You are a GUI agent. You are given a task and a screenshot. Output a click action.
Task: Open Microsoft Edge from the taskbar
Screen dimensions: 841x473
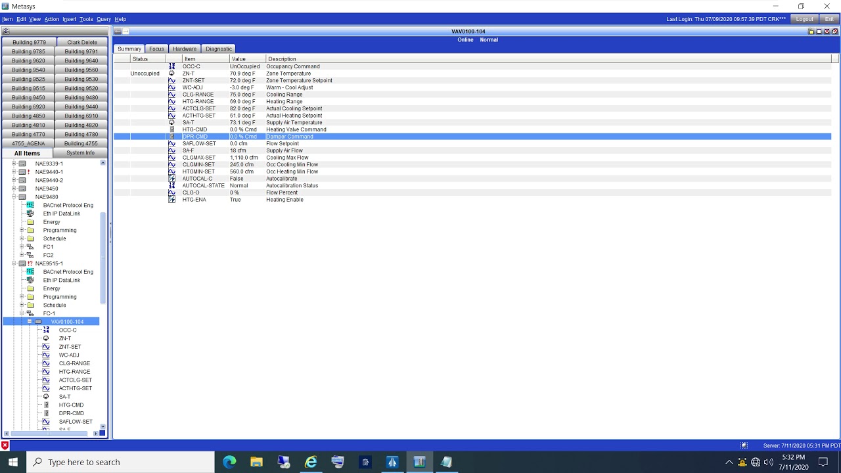pyautogui.click(x=229, y=462)
